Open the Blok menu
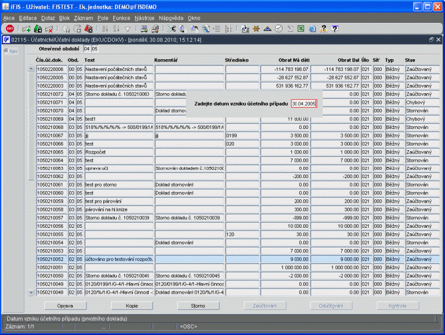 click(64, 18)
